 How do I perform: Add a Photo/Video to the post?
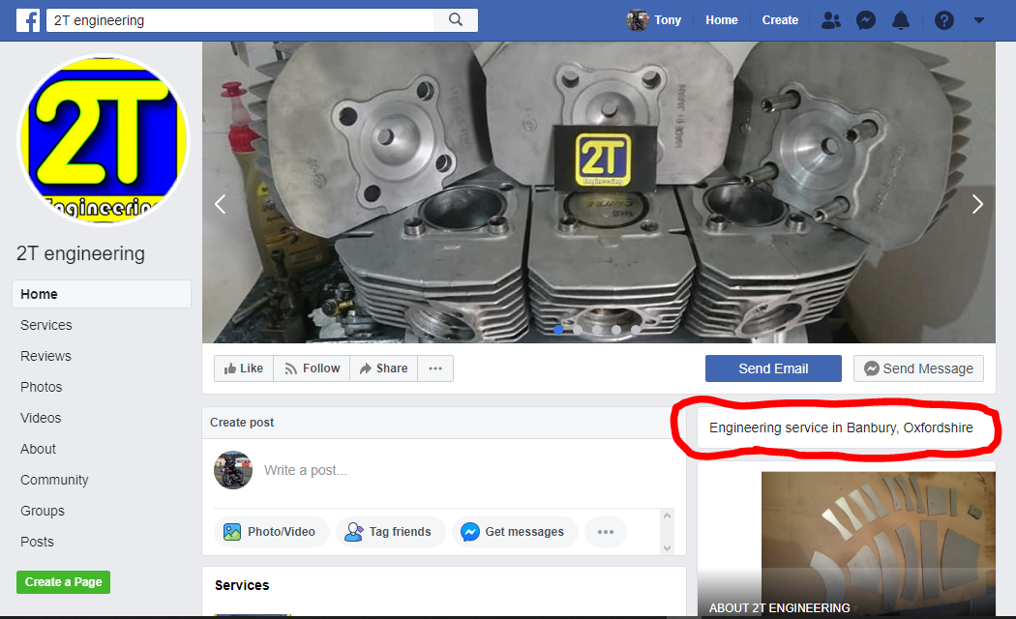(270, 532)
